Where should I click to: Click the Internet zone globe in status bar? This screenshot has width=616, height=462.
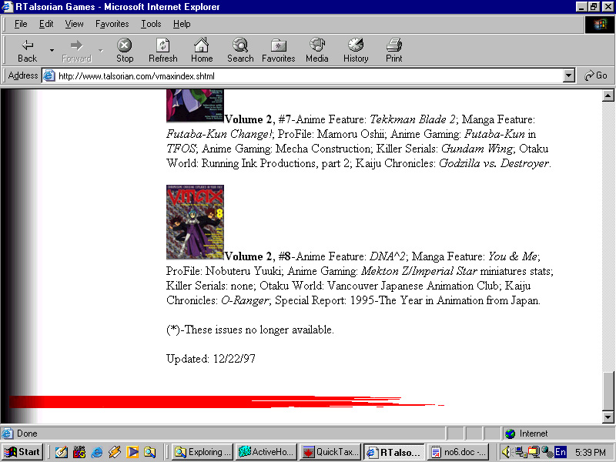511,434
